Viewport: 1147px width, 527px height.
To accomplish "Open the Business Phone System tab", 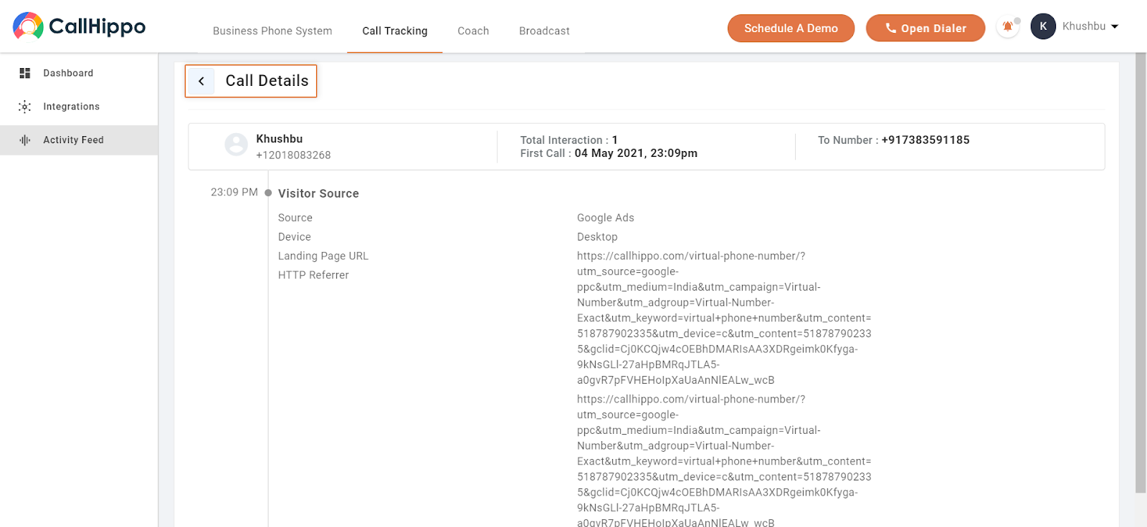I will 272,31.
